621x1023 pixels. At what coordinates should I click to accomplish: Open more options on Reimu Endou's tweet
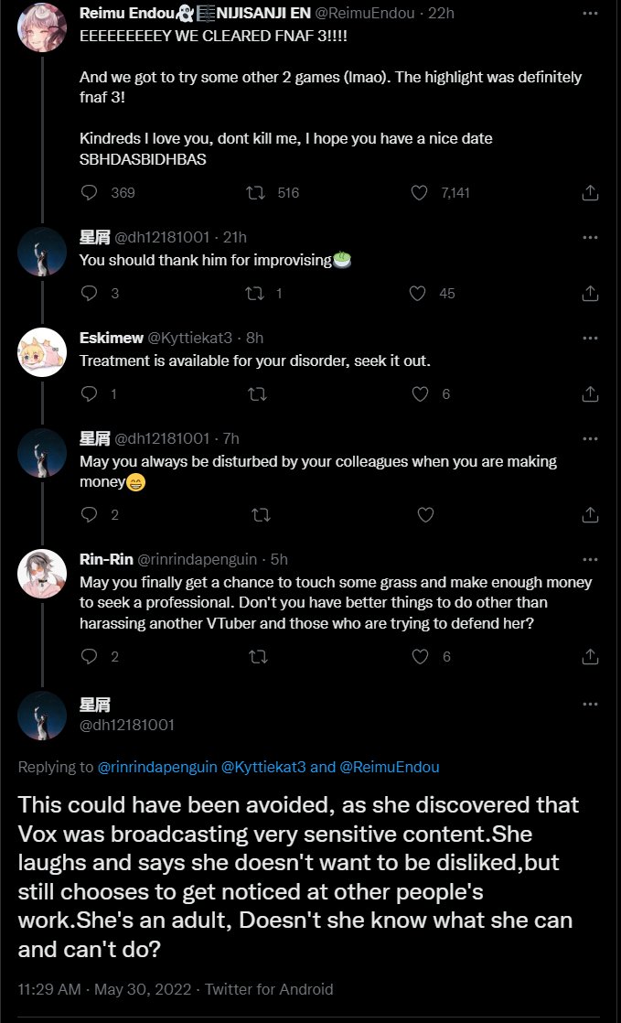591,12
